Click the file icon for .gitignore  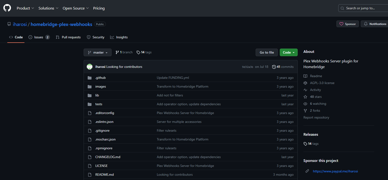[90, 131]
